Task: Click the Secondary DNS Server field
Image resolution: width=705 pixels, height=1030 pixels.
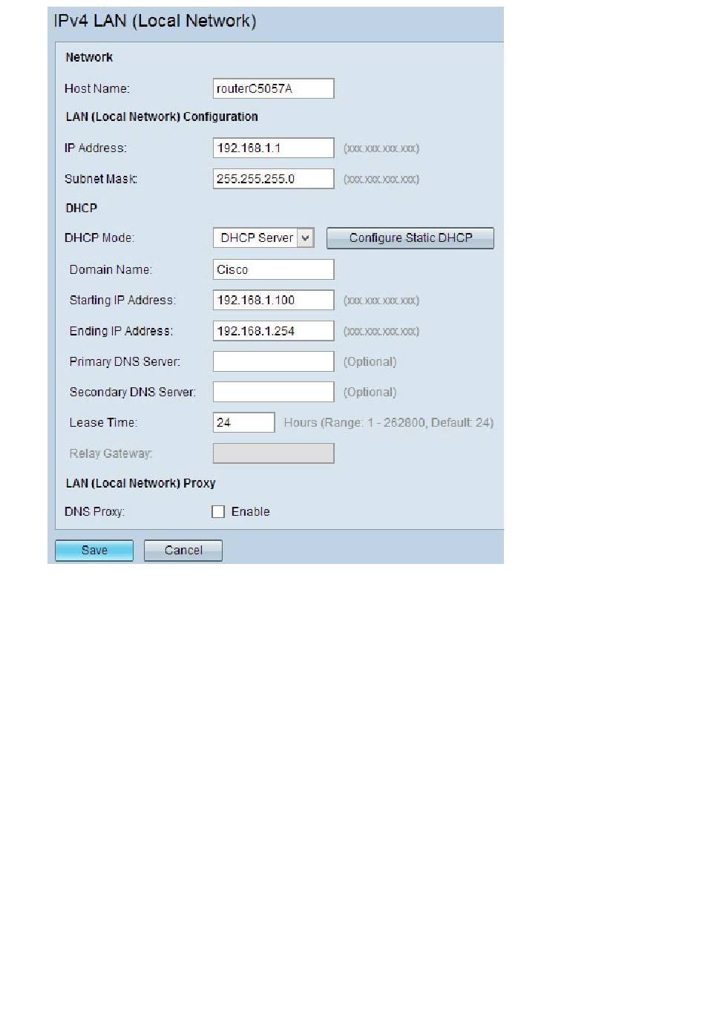Action: coord(273,392)
